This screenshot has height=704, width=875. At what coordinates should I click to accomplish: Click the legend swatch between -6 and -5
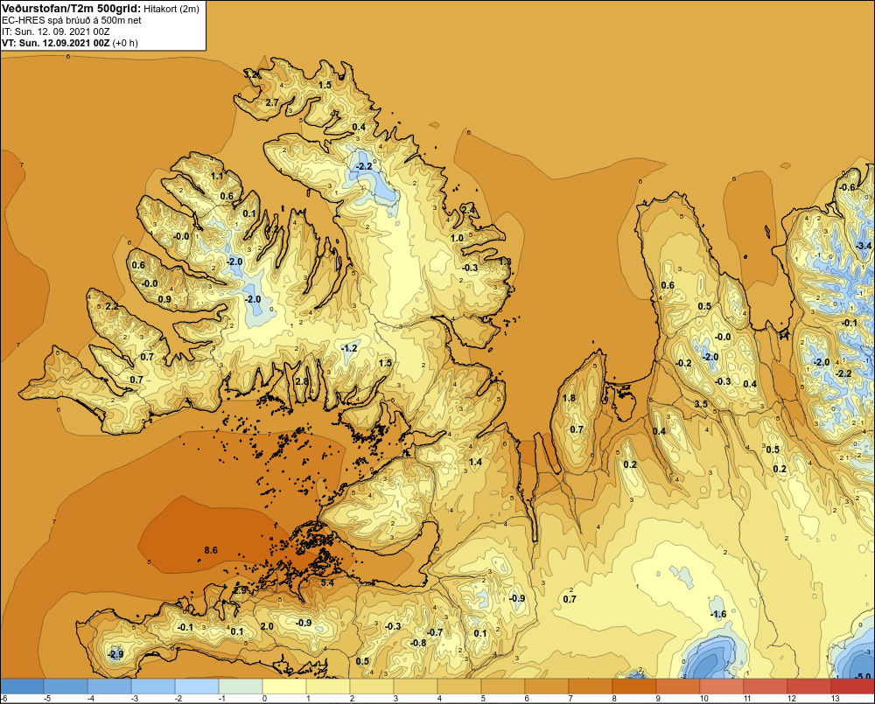point(23,686)
